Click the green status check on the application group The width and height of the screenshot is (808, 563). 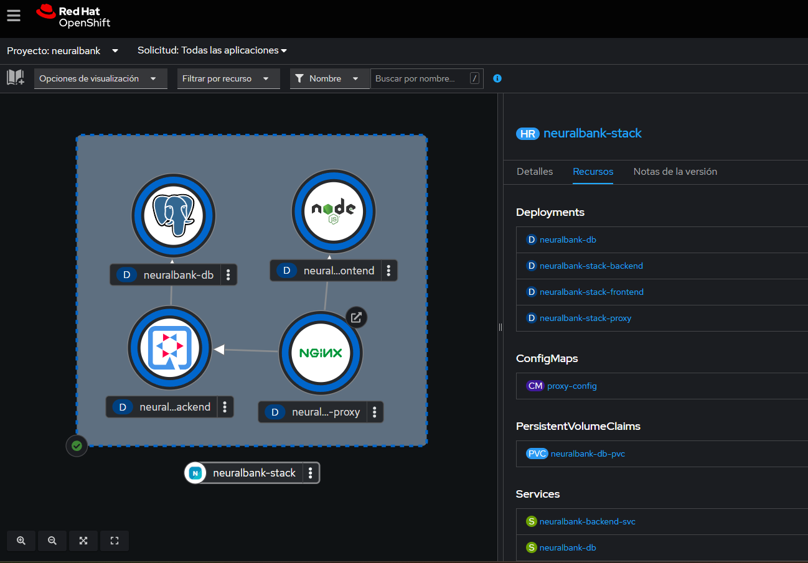[x=76, y=445]
